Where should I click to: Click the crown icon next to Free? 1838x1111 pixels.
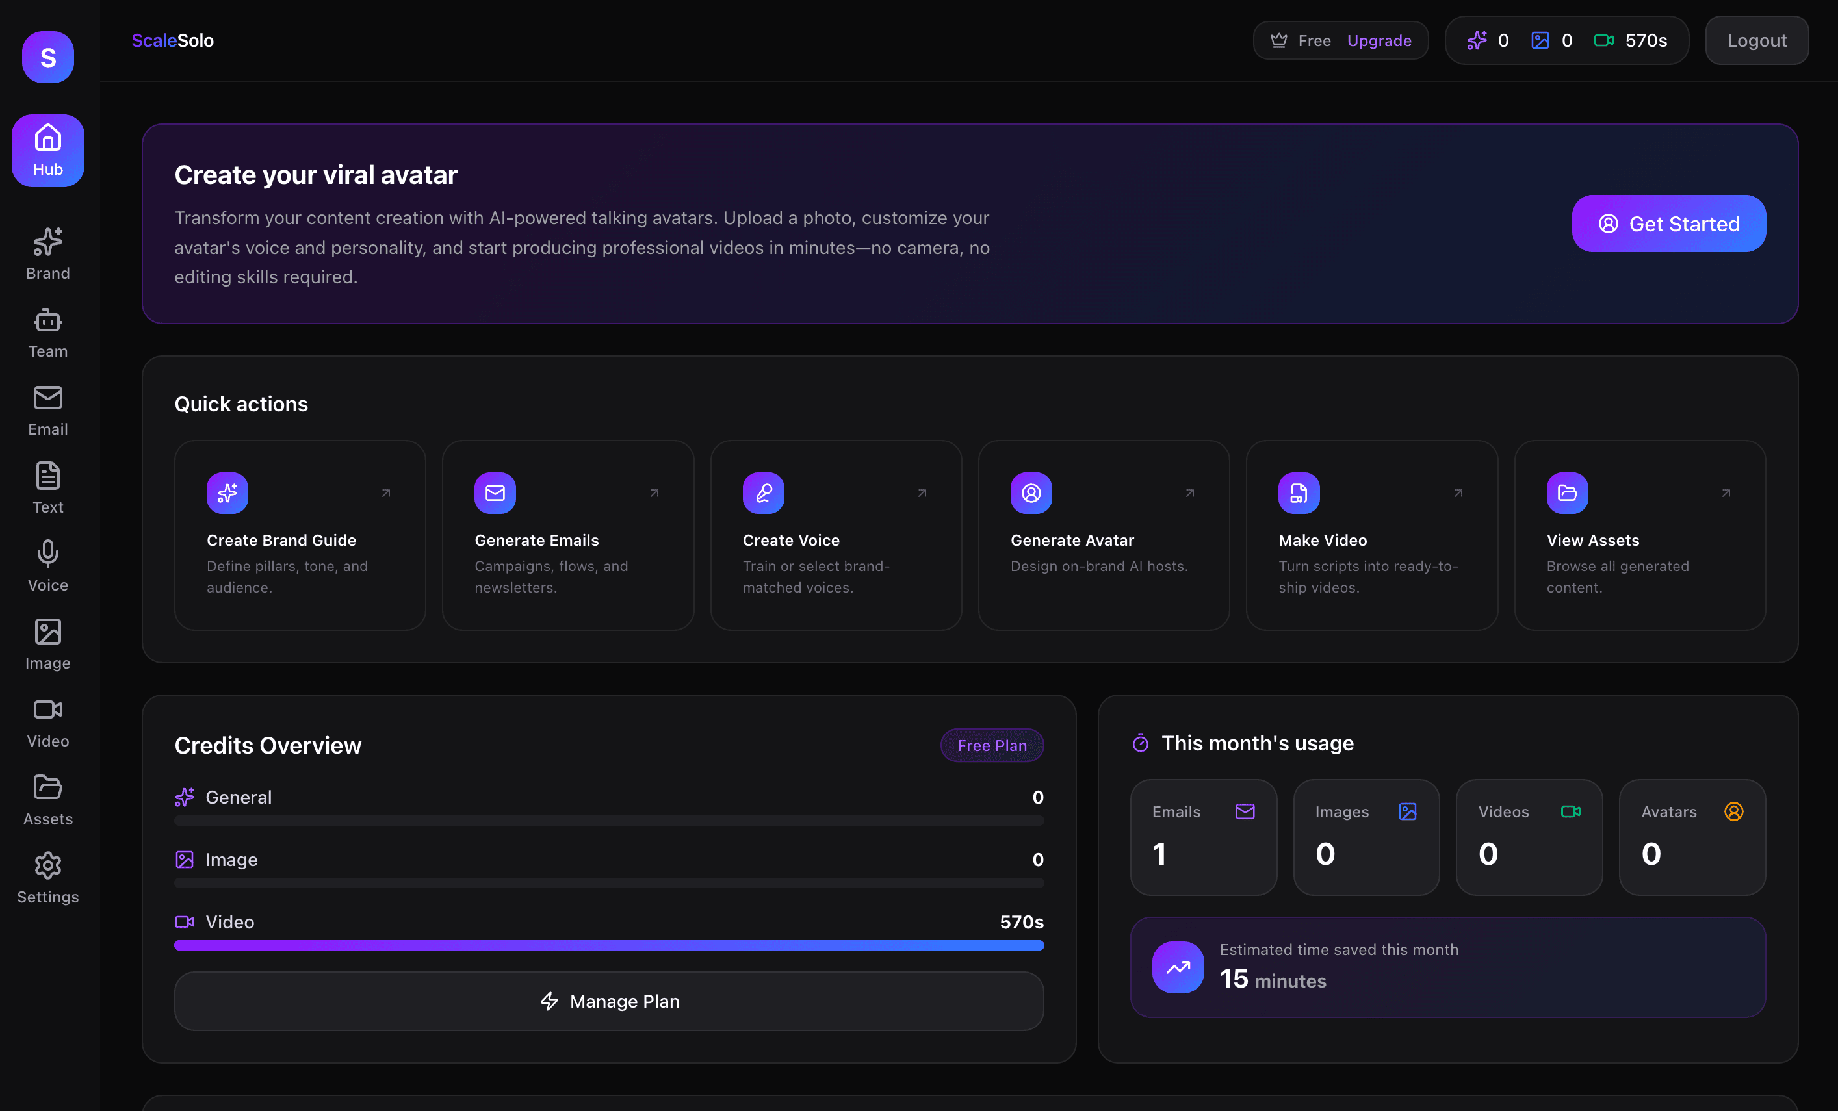tap(1278, 40)
